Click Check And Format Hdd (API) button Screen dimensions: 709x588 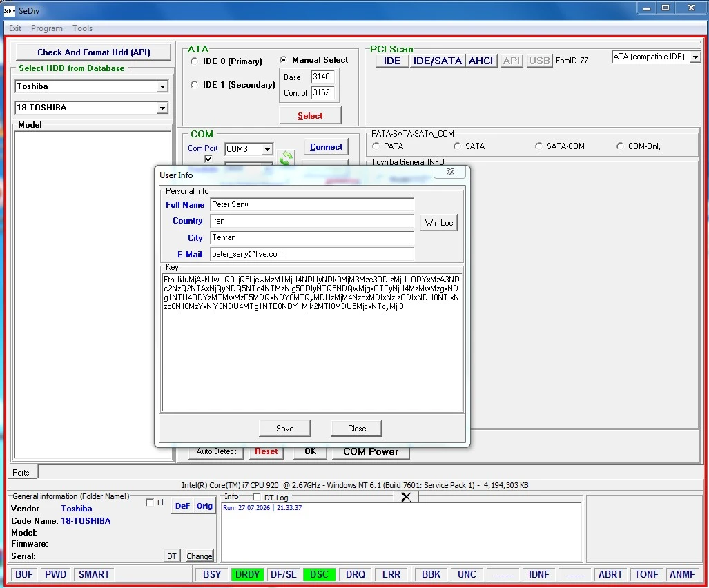point(94,52)
